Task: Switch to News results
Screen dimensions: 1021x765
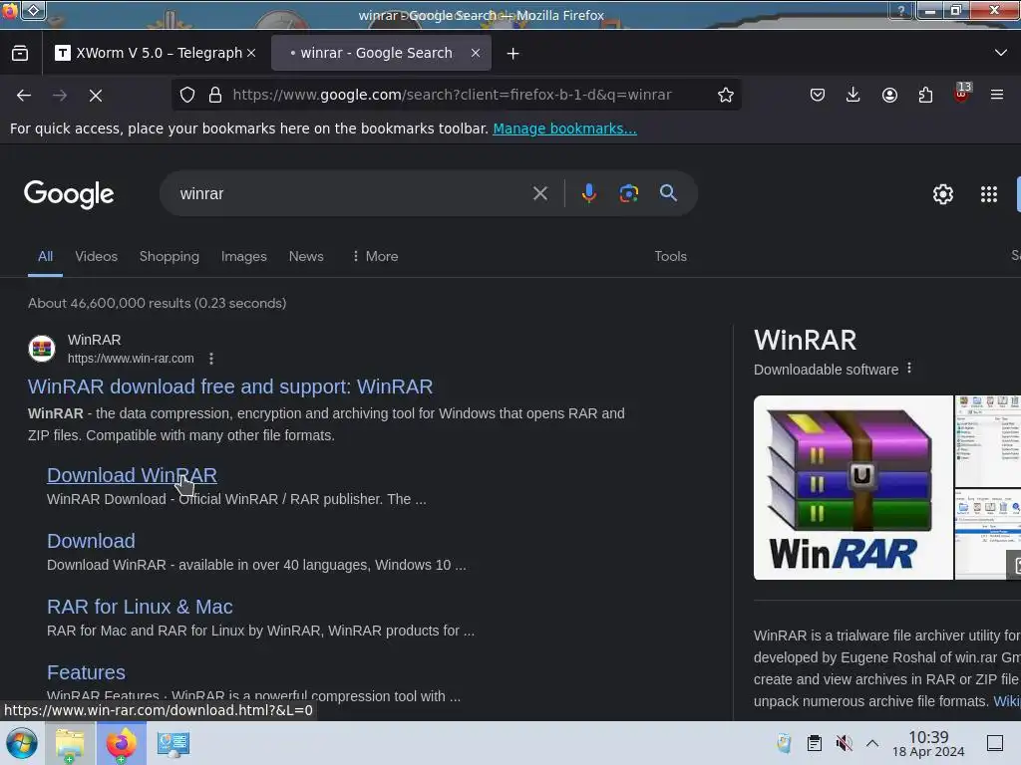Action: (306, 256)
